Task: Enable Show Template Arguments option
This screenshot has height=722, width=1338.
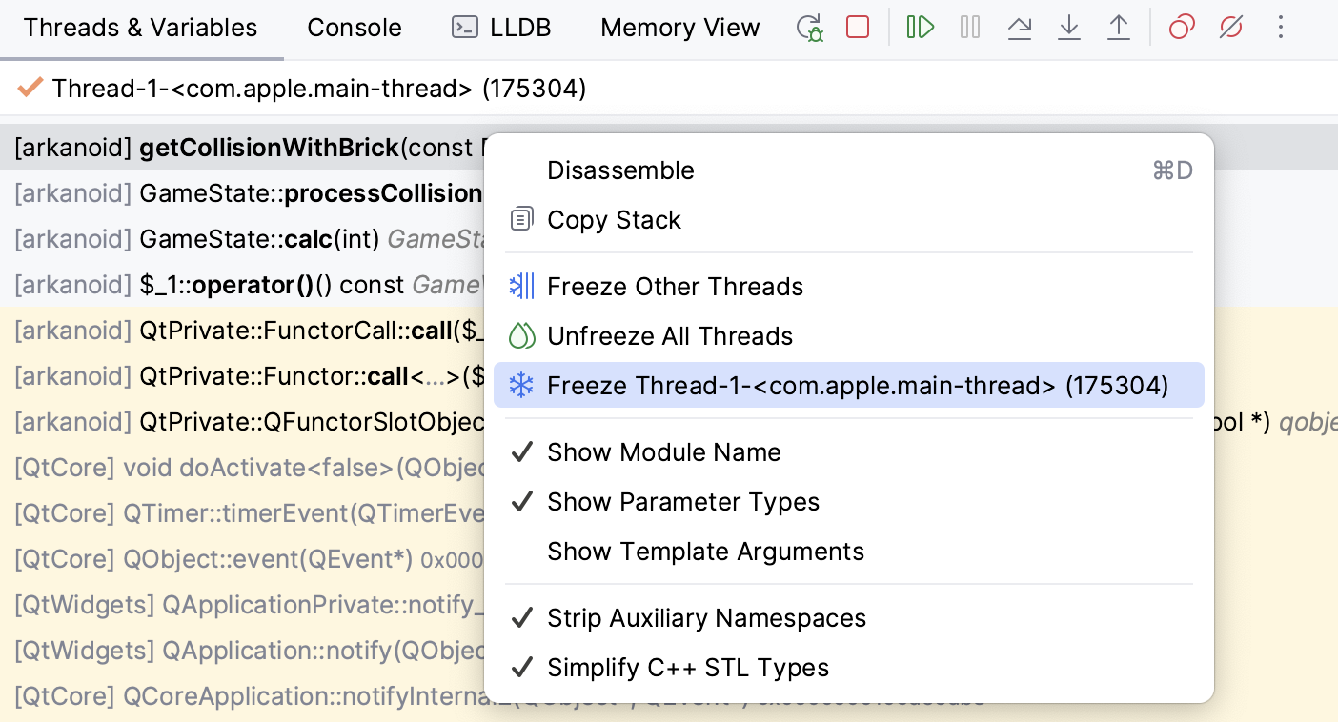Action: pyautogui.click(x=706, y=552)
